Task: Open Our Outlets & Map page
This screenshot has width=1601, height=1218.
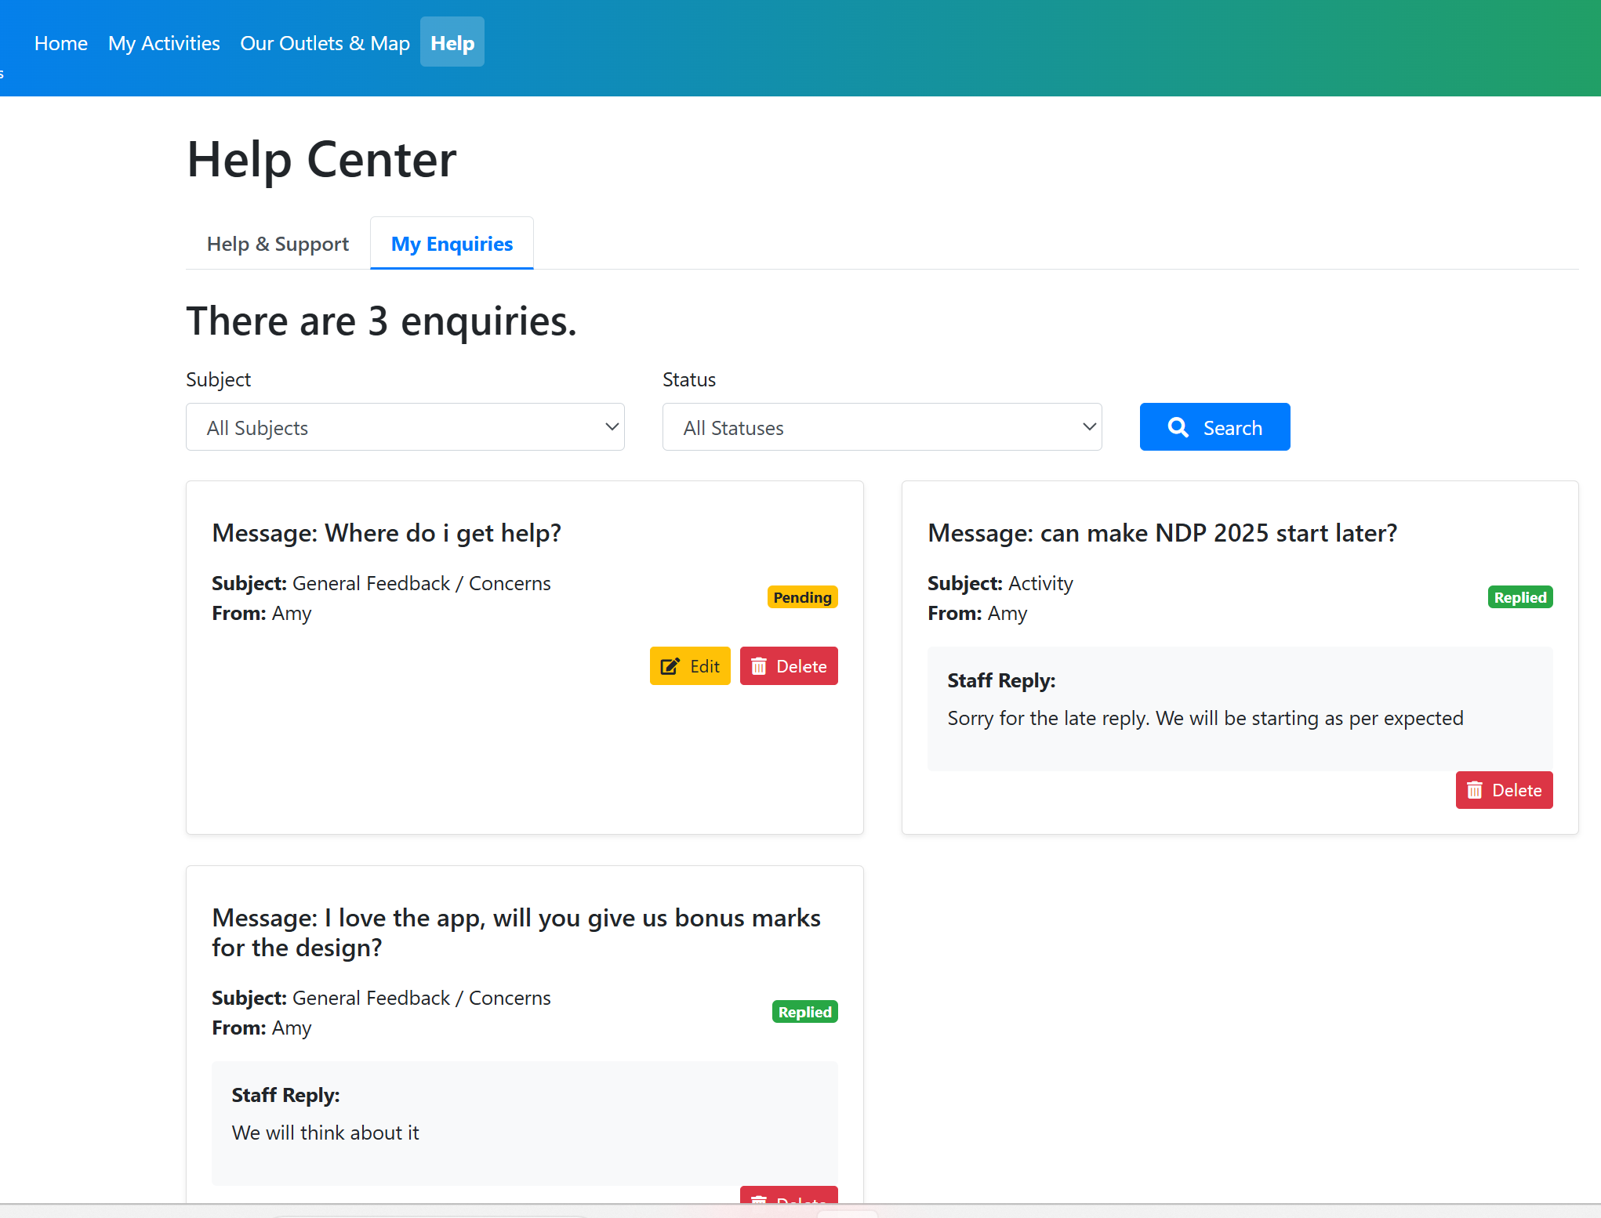Action: point(325,43)
